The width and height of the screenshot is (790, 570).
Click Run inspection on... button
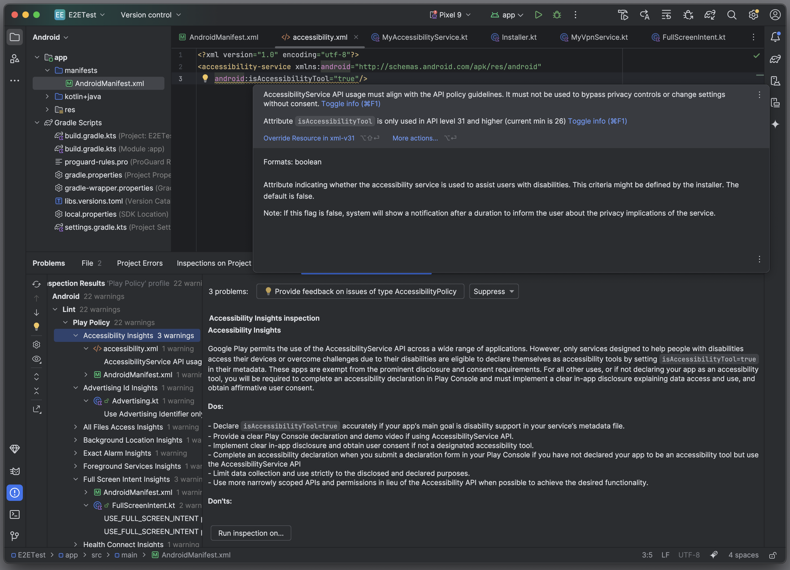(x=251, y=533)
